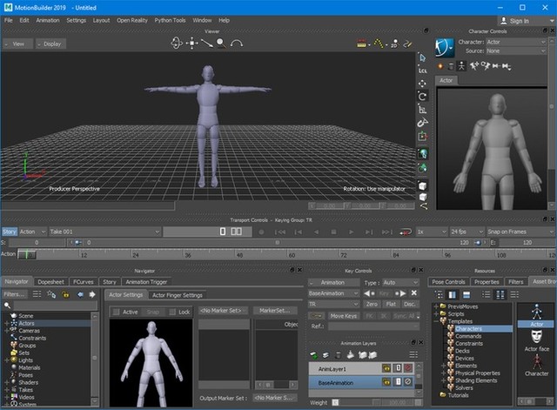The width and height of the screenshot is (557, 410).
Task: Open the Python Tools menu
Action: click(169, 19)
